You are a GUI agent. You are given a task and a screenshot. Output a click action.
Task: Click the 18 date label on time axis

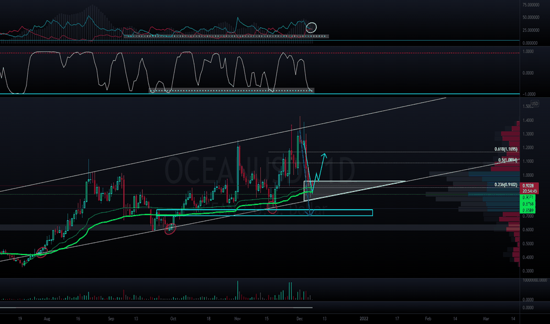(208, 319)
